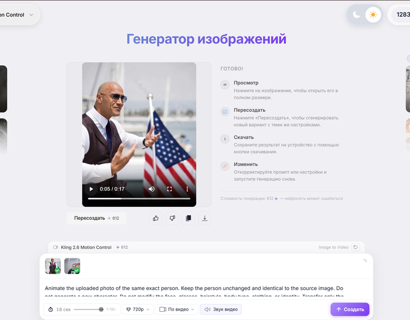The width and height of the screenshot is (410, 320).
Task: Download the generated video
Action: tap(205, 218)
